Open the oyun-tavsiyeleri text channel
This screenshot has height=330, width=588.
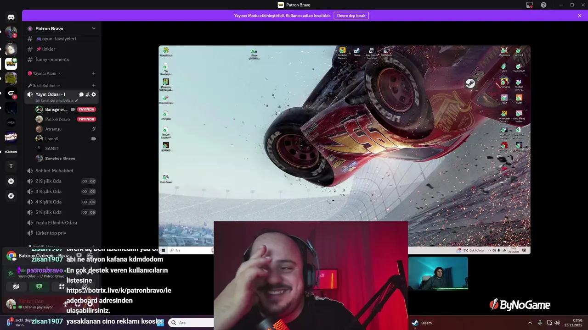(62, 39)
